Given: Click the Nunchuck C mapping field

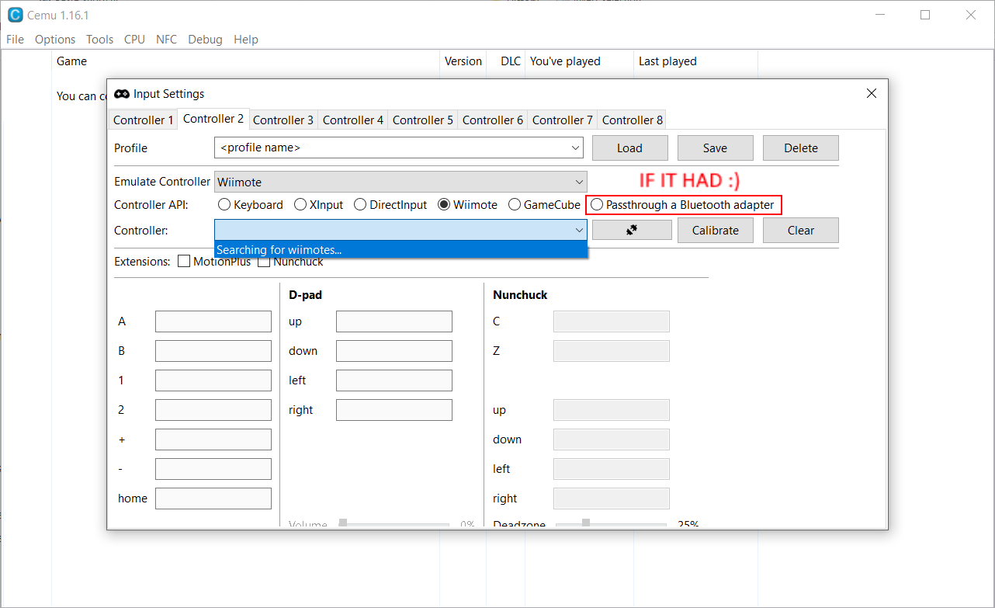Looking at the screenshot, I should point(612,321).
